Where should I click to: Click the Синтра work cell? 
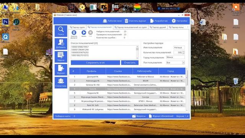(145, 97)
